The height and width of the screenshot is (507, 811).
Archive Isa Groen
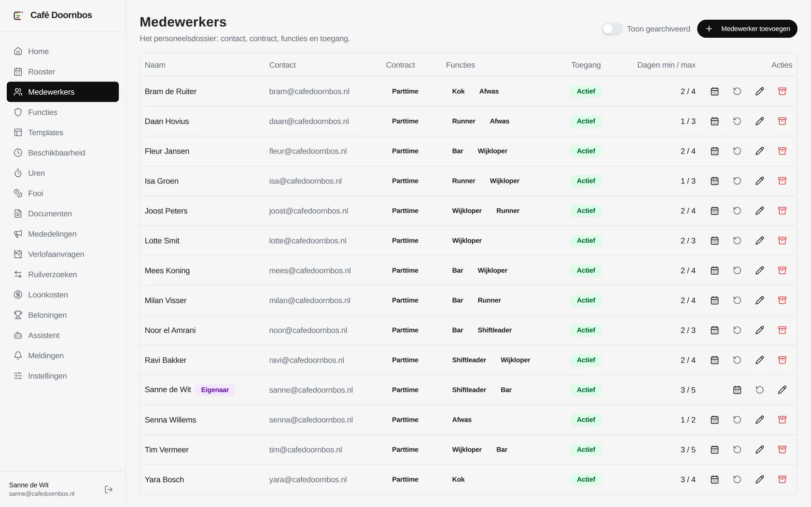pos(783,181)
